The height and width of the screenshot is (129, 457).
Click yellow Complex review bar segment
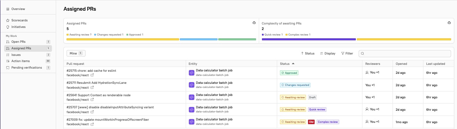[404, 39]
